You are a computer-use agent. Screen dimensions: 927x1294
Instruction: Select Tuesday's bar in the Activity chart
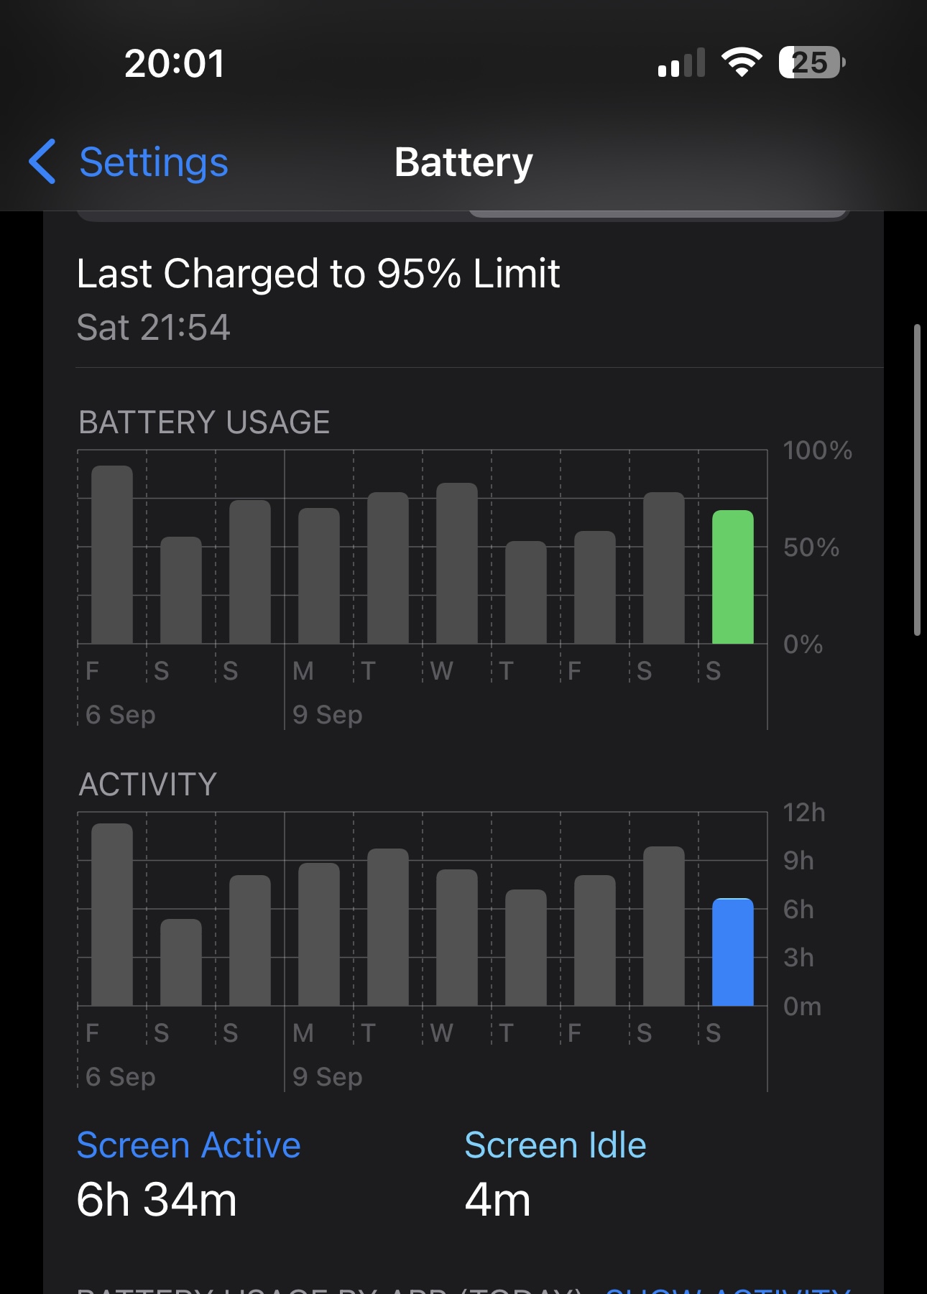[388, 927]
